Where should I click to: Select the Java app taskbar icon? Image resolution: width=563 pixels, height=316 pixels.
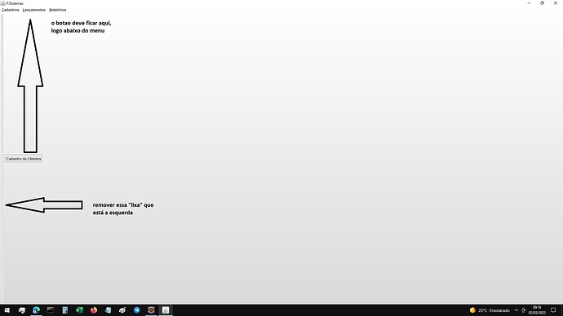(166, 310)
